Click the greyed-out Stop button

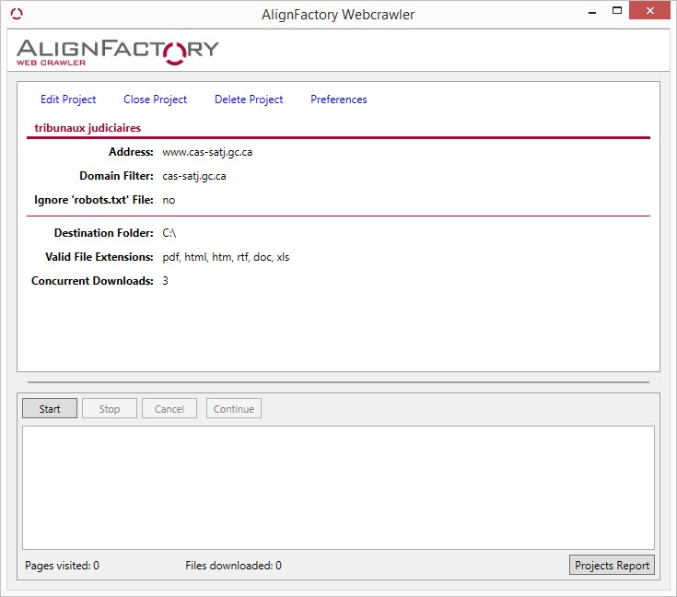pyautogui.click(x=110, y=409)
